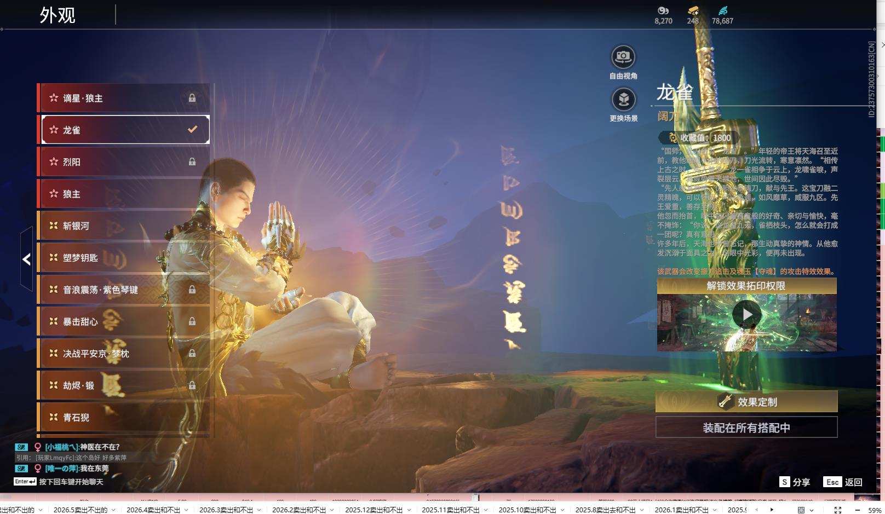885x514 pixels.
Task: Open dropdown arrow on 2026.4卖出和不出 sheet tab
Action: coord(186,510)
